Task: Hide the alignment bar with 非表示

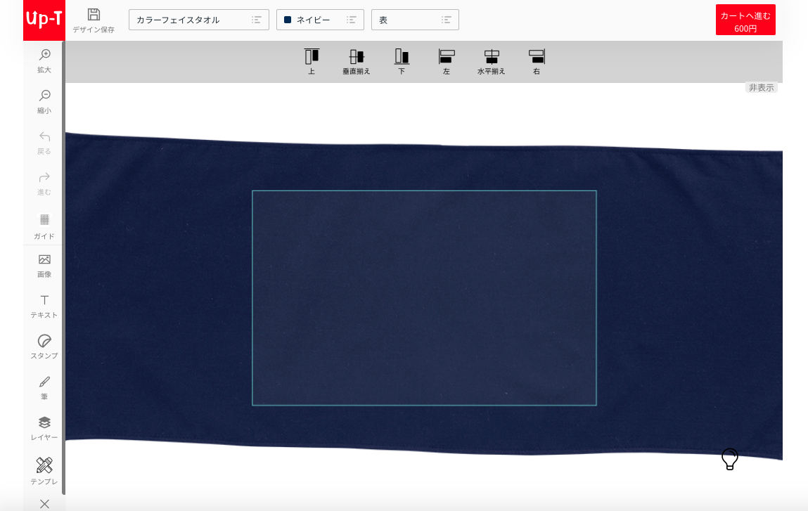Action: [x=761, y=88]
